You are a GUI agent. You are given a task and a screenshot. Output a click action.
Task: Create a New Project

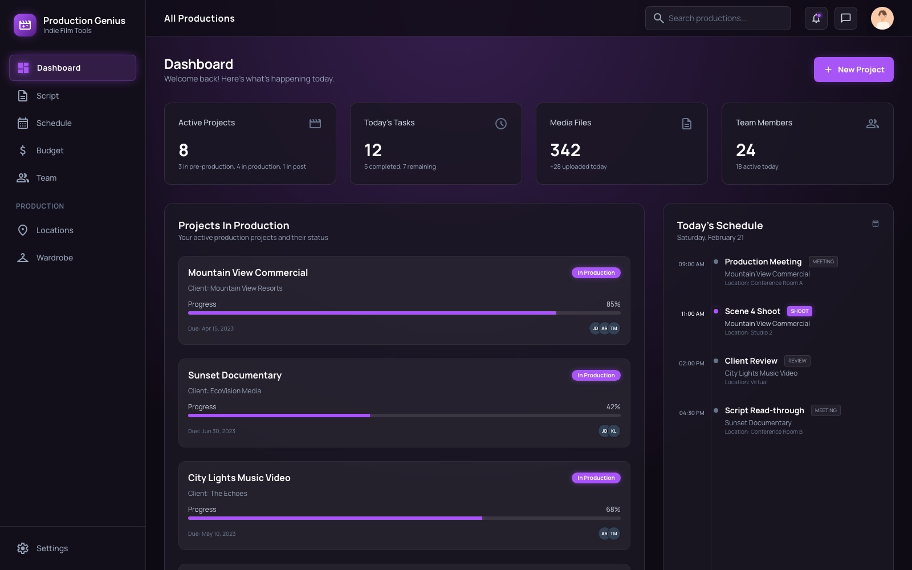(853, 70)
